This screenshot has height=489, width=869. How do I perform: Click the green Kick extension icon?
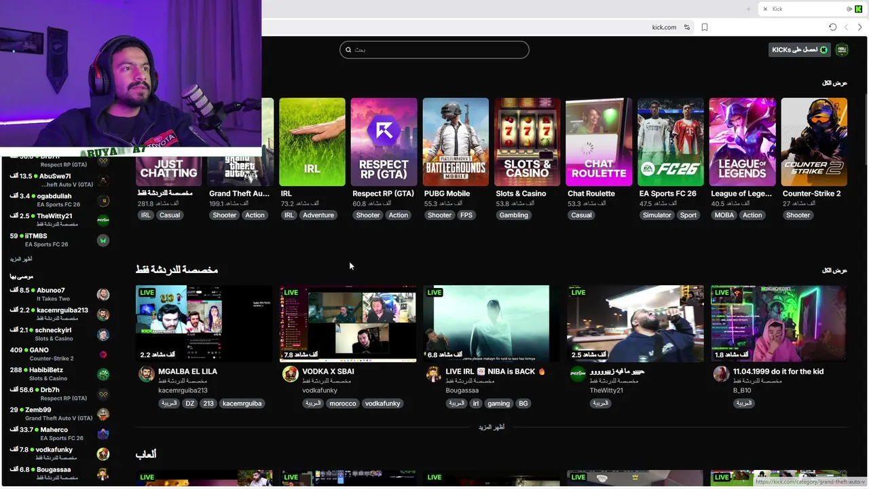click(859, 9)
